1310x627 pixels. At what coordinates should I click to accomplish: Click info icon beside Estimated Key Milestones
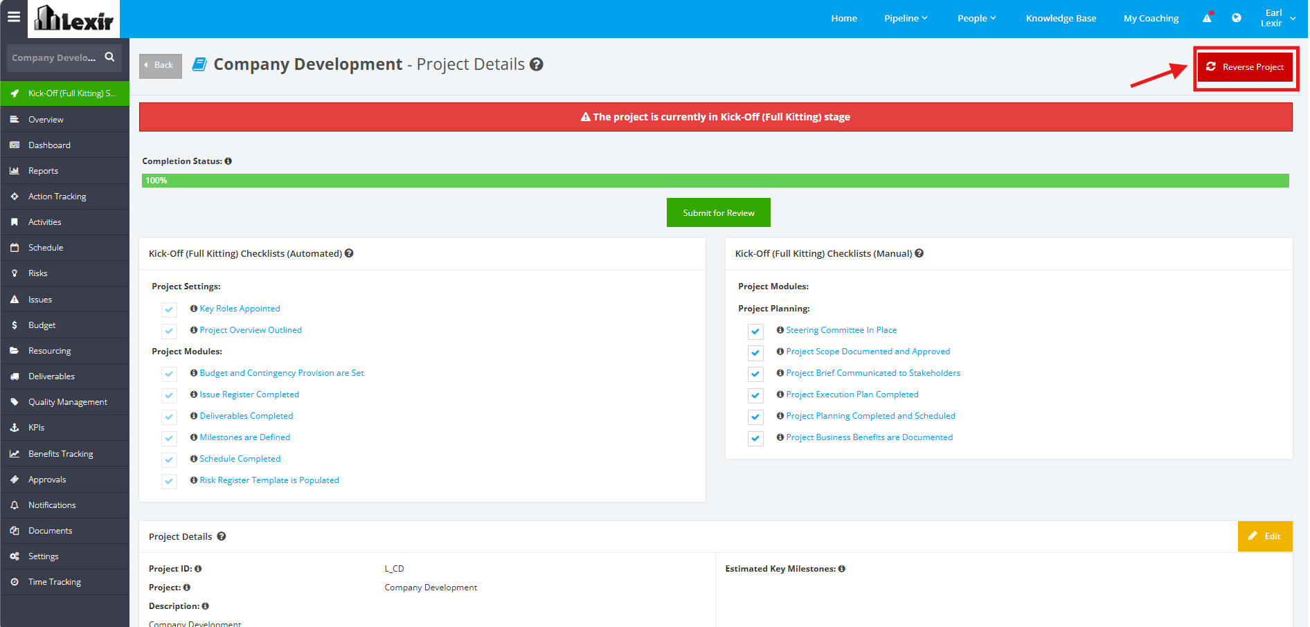coord(842,569)
